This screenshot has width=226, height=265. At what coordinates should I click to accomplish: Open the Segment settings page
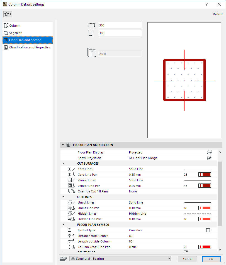28,33
